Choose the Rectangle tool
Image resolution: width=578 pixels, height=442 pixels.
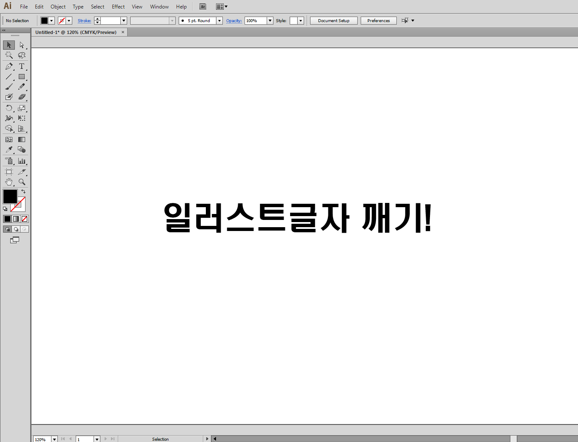tap(22, 77)
